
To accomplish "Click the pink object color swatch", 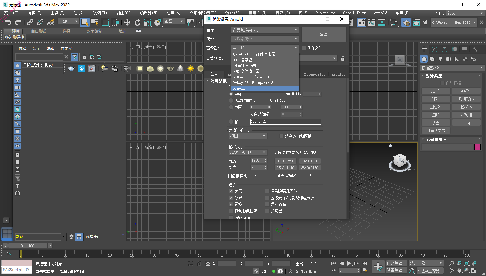I will (x=477, y=147).
